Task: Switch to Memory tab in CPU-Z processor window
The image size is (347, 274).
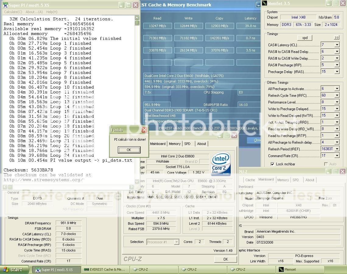Action: coord(175,144)
